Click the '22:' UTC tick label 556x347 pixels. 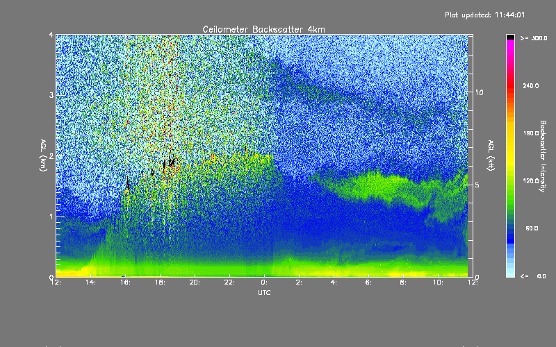point(229,282)
